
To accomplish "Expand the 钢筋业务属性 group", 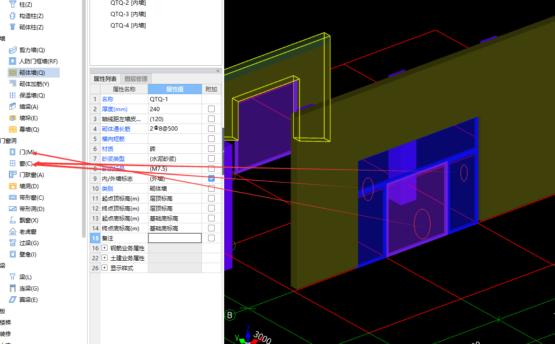I will coord(104,248).
